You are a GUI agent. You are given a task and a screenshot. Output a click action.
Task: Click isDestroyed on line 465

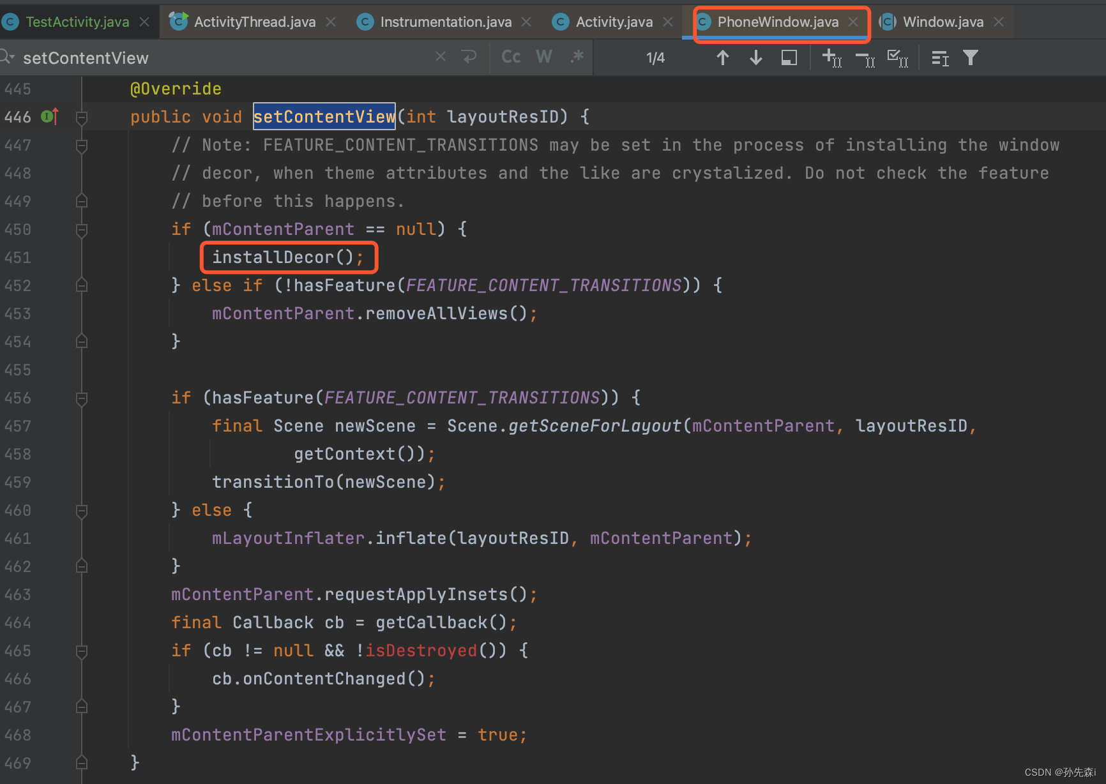tap(421, 651)
